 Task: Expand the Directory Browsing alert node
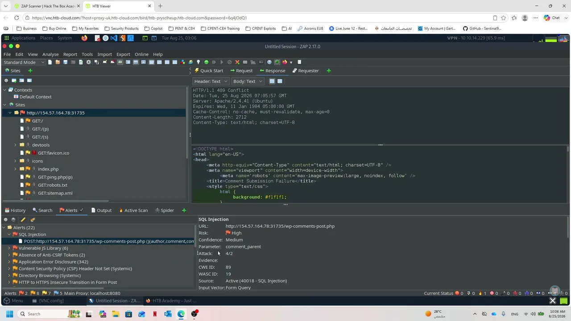[x=9, y=276]
